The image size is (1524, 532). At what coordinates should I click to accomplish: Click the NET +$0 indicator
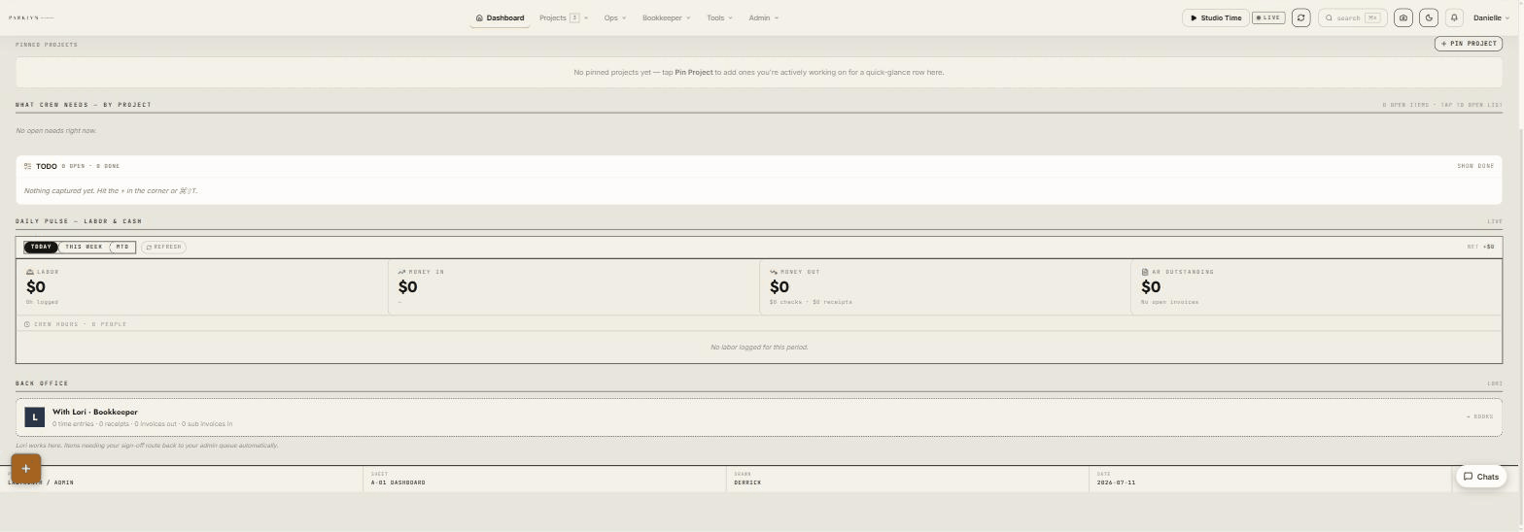[1480, 247]
